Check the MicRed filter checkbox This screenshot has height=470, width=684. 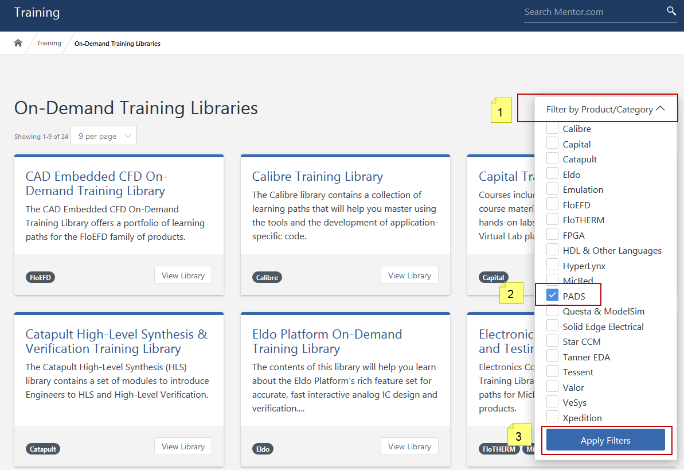(552, 279)
